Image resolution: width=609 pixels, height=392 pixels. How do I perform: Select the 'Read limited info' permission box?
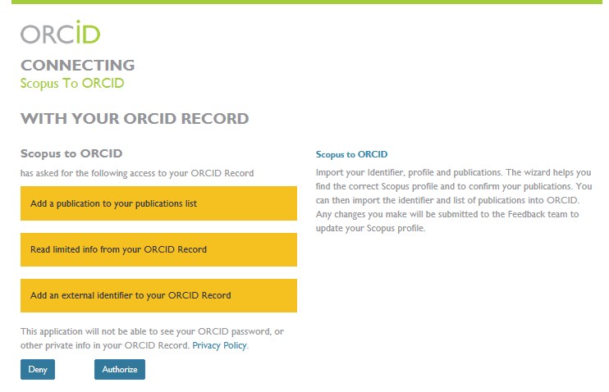(x=158, y=249)
